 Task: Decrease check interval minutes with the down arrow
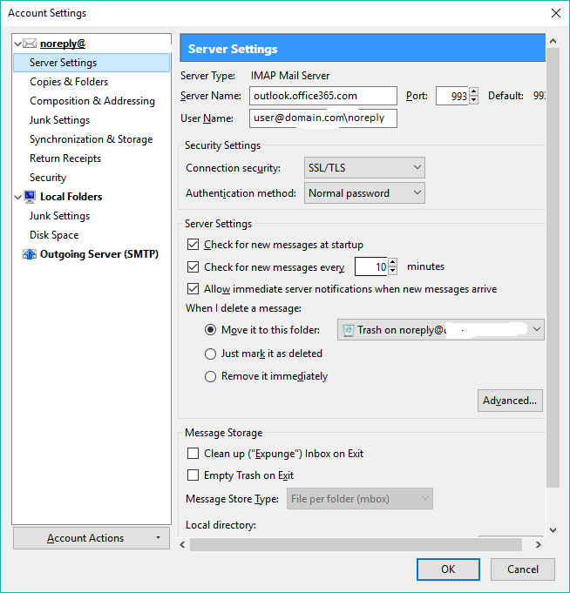coord(394,272)
